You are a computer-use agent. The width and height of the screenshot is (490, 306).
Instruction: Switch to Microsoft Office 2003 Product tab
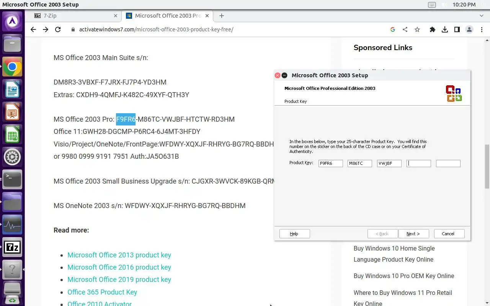pos(167,16)
